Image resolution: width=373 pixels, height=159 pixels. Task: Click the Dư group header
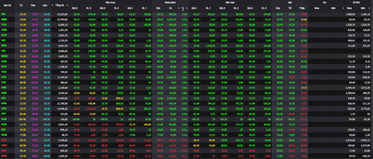click(325, 2)
